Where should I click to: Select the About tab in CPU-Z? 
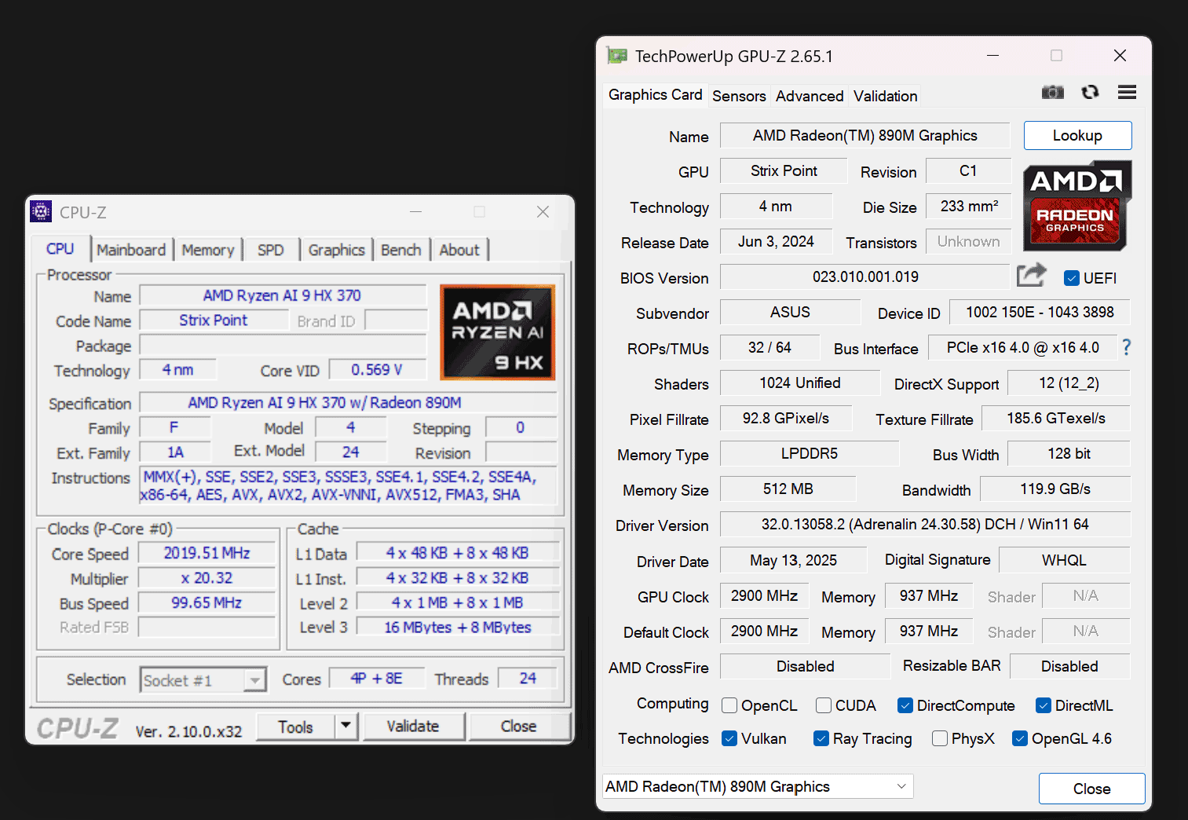pos(459,250)
